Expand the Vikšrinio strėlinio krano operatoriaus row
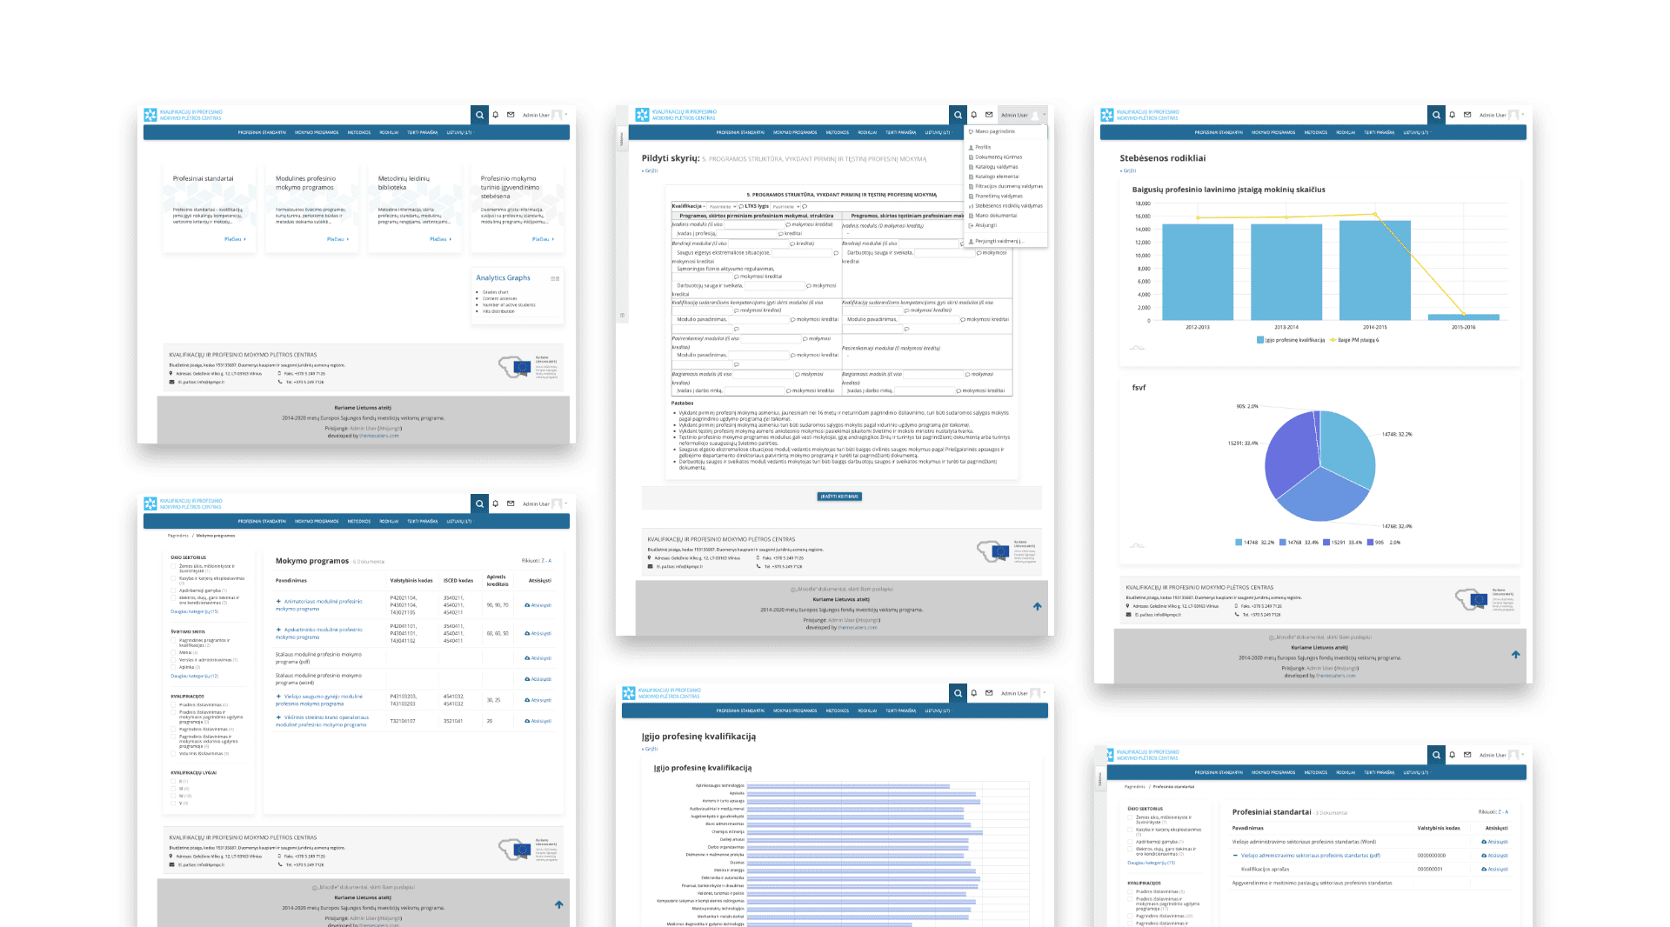The width and height of the screenshot is (1670, 927). [x=278, y=717]
